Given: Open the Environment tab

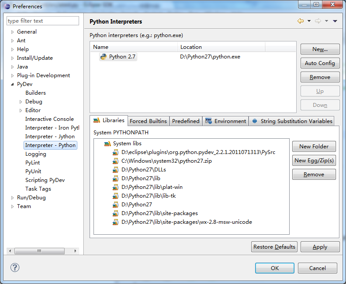Looking at the screenshot, I should [x=225, y=121].
